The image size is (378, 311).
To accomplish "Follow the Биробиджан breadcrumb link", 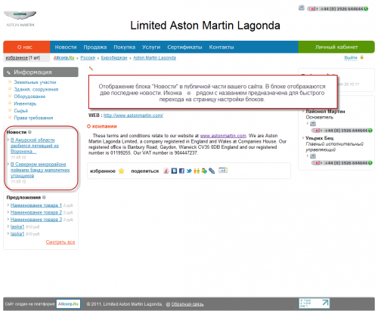I will pos(114,58).
